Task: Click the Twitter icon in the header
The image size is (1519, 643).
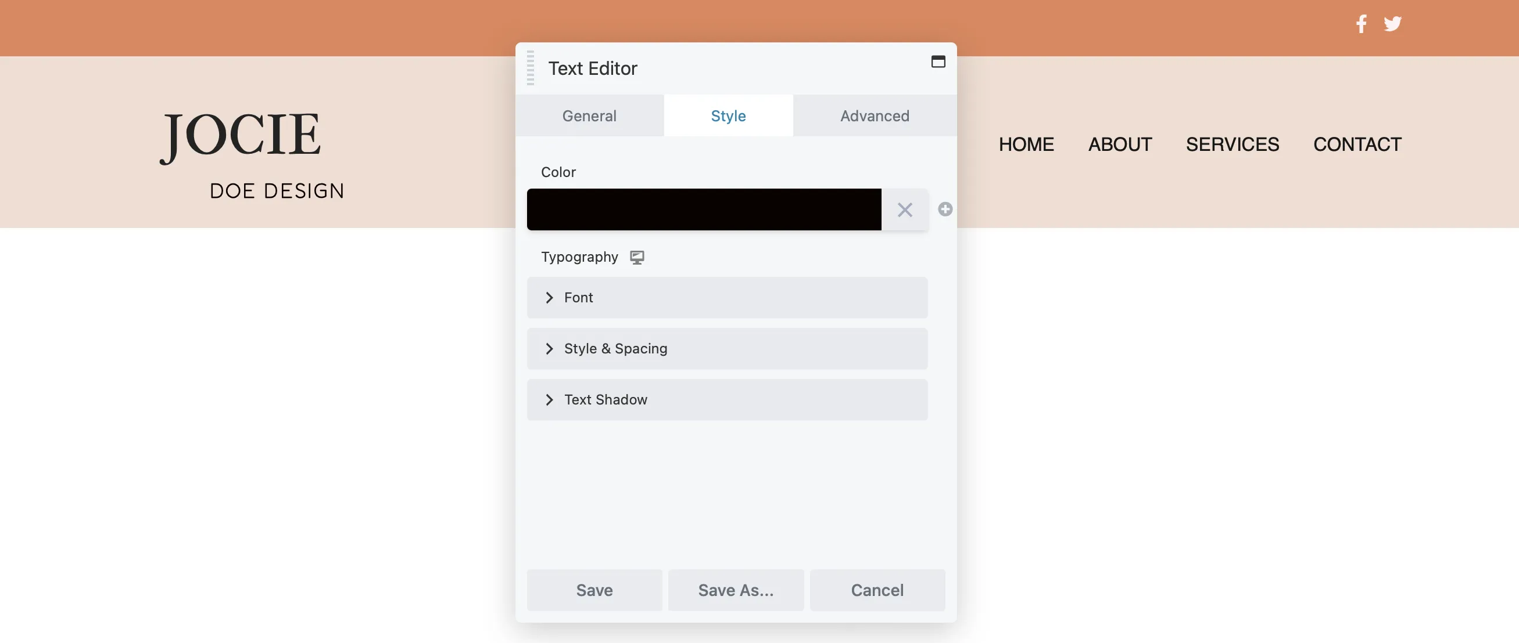Action: pos(1393,23)
